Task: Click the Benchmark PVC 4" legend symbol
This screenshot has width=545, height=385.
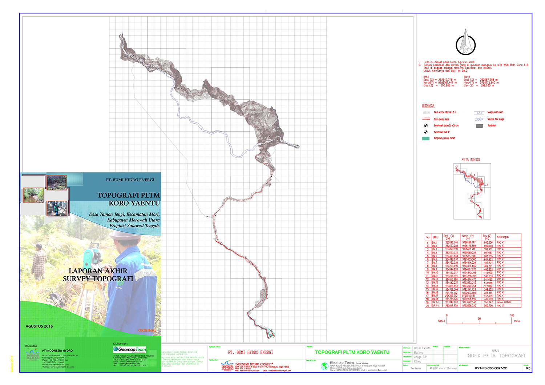Action: 426,132
